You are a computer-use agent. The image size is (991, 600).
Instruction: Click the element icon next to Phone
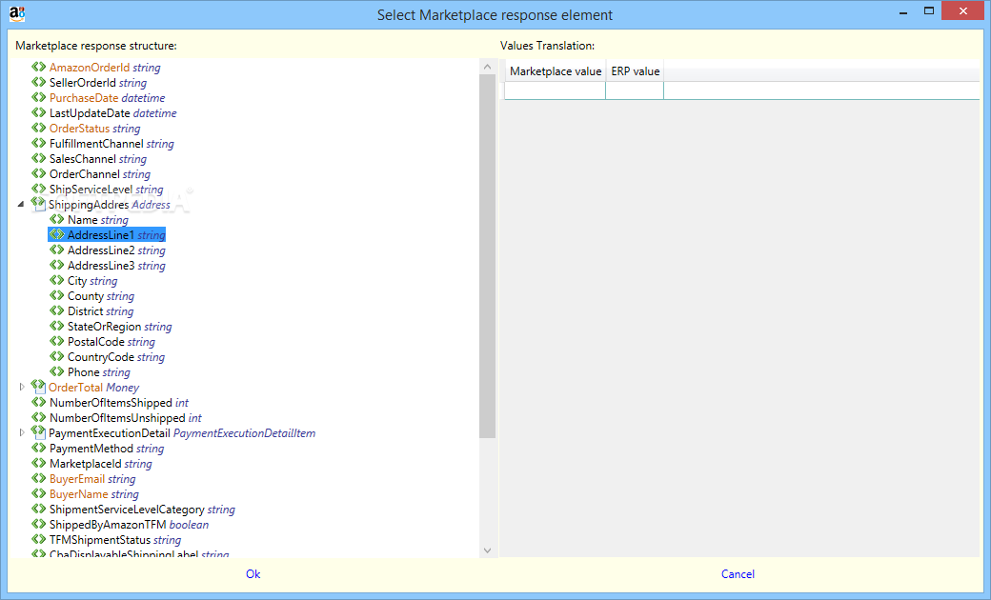coord(57,371)
